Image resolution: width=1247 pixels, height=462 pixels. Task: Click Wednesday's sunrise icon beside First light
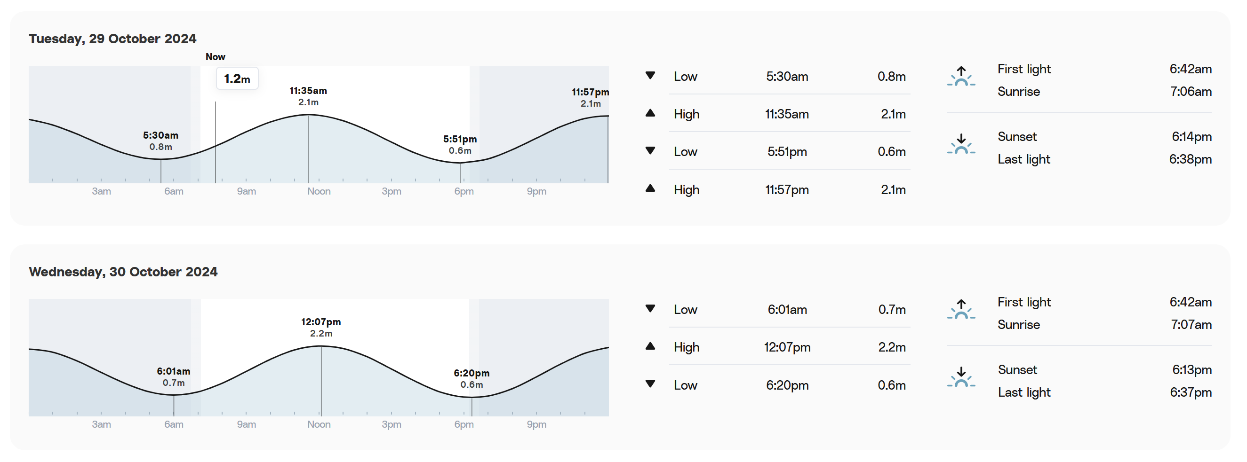tap(961, 309)
